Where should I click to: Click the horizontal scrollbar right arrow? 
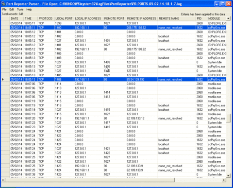pos(224,180)
